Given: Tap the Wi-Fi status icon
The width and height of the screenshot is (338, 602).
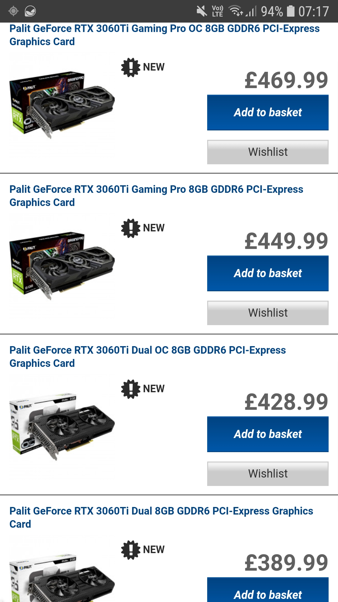Looking at the screenshot, I should (236, 11).
